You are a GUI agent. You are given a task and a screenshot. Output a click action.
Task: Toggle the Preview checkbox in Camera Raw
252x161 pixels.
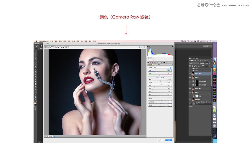139,47
